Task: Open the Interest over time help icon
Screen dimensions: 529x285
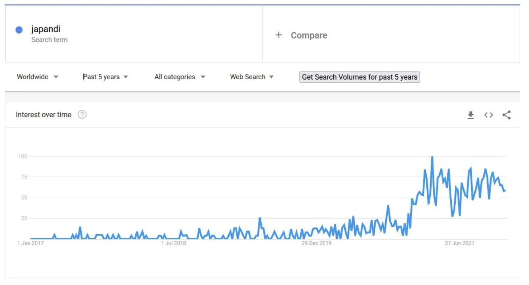Action: click(x=82, y=115)
